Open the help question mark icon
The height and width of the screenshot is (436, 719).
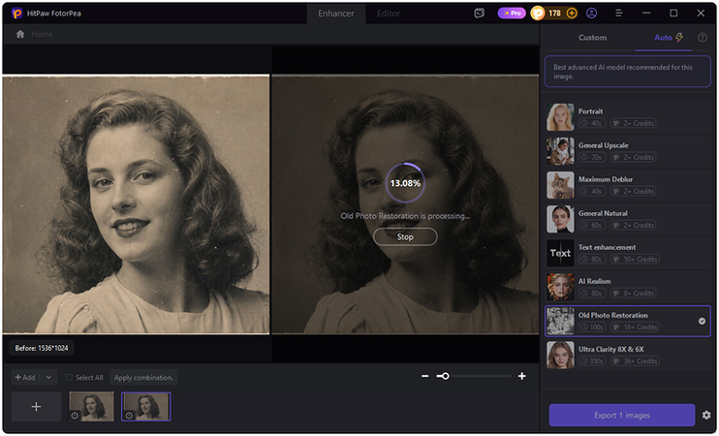point(702,38)
